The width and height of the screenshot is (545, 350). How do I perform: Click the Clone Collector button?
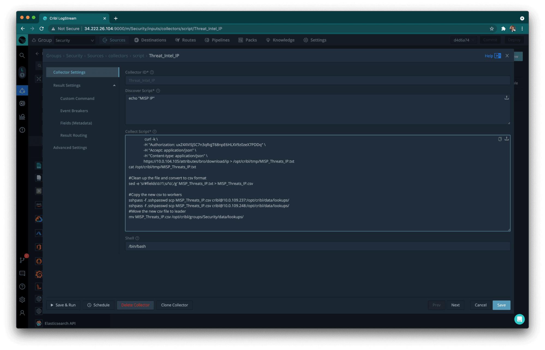coord(174,305)
